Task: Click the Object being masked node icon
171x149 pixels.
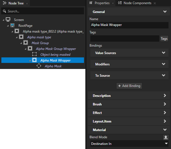Action: (x=34, y=54)
